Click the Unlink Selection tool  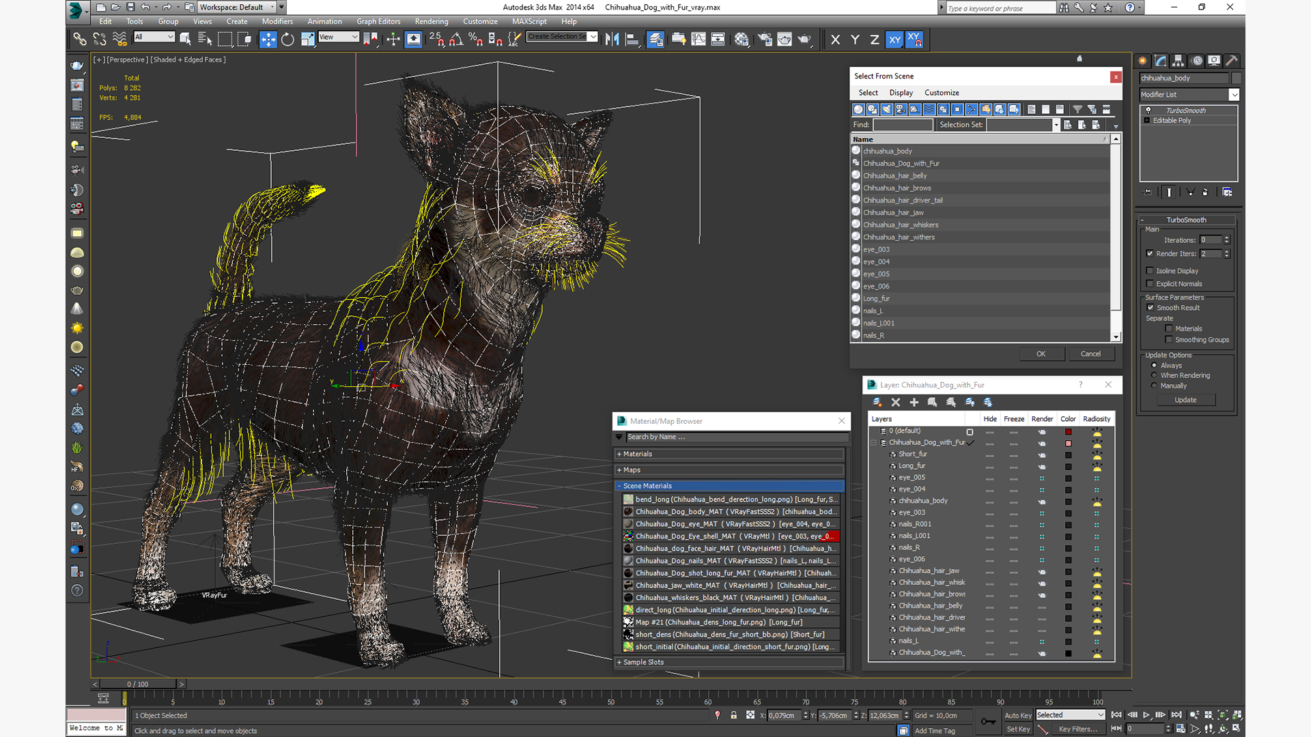100,40
